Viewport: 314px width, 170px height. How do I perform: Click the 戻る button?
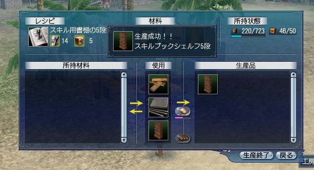pos(286,155)
